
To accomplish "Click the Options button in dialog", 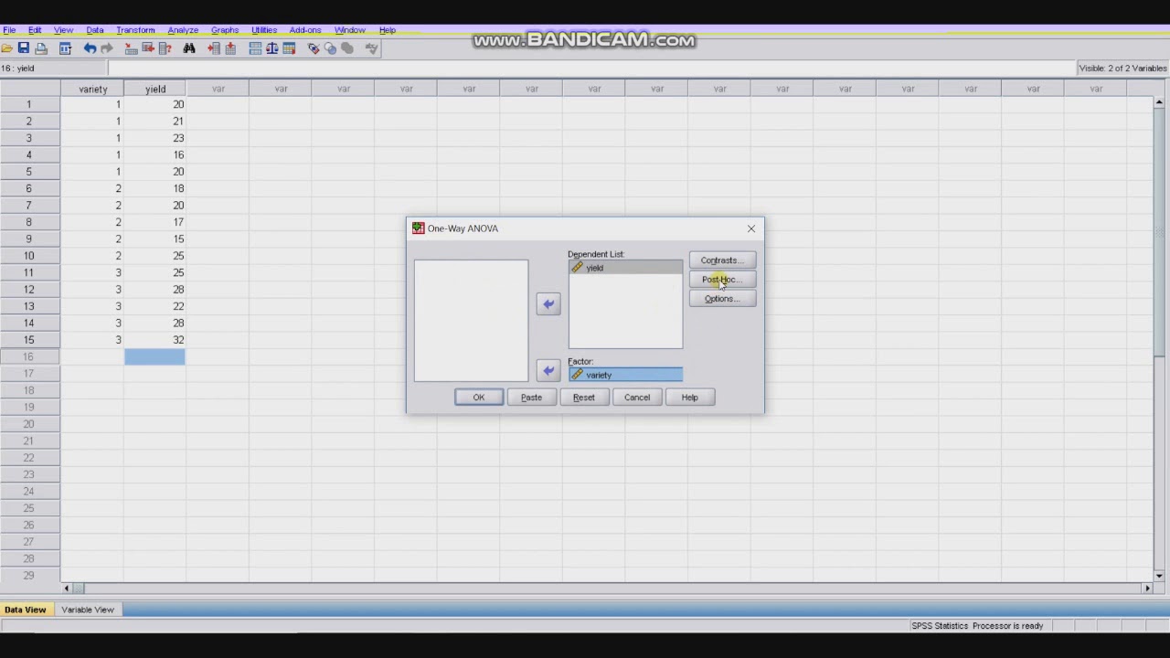I will pos(722,299).
